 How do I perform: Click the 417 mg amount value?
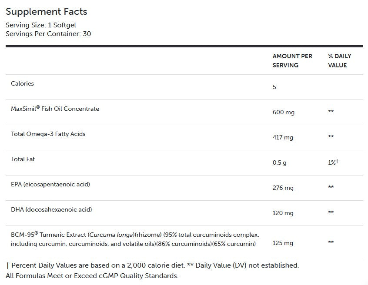[283, 137]
